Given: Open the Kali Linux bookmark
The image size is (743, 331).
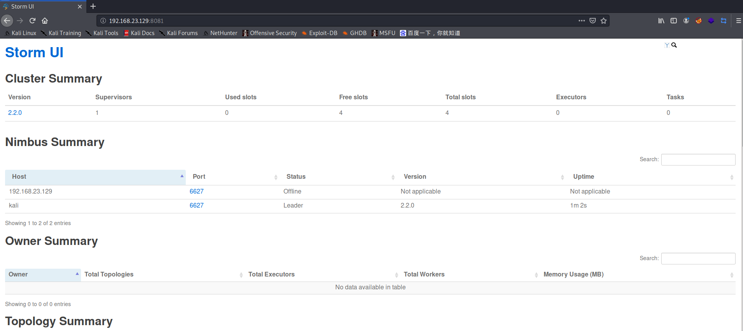Looking at the screenshot, I should tap(21, 33).
